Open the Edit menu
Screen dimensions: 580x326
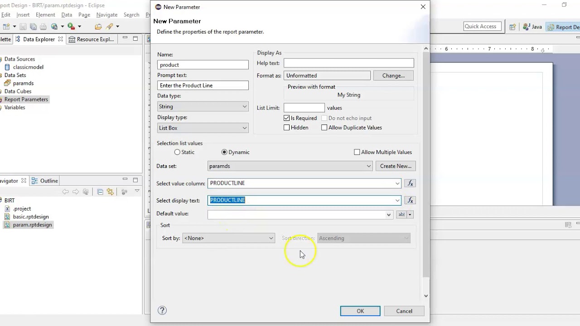pyautogui.click(x=5, y=15)
